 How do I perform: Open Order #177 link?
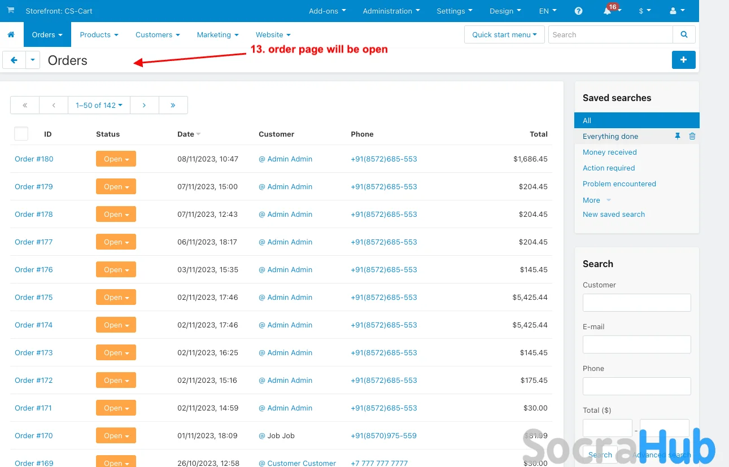coord(34,242)
